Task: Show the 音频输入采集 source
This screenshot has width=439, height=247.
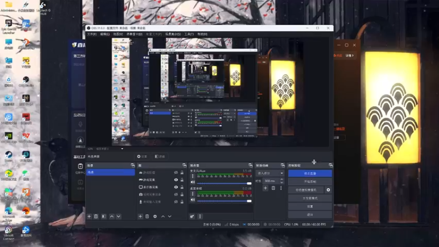Action: [176, 201]
